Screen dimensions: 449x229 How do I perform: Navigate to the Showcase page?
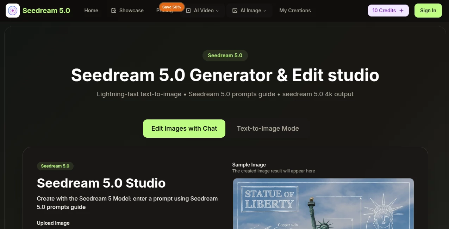click(131, 11)
